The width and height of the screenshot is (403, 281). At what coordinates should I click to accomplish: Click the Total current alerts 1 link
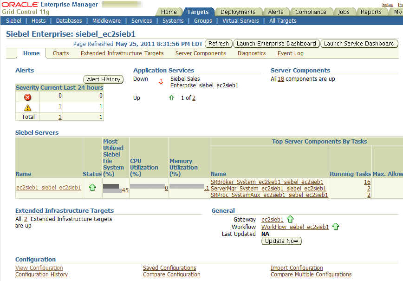(x=60, y=117)
